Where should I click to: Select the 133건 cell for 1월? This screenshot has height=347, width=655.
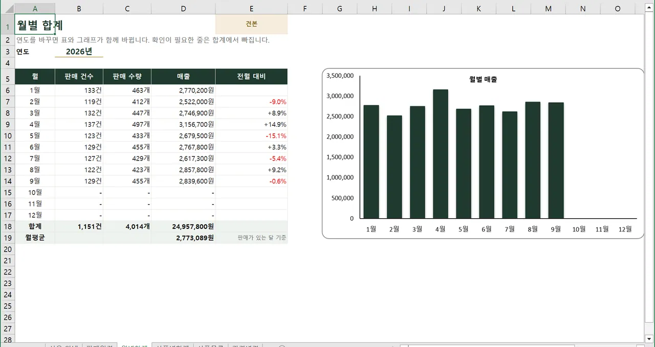[x=79, y=90]
